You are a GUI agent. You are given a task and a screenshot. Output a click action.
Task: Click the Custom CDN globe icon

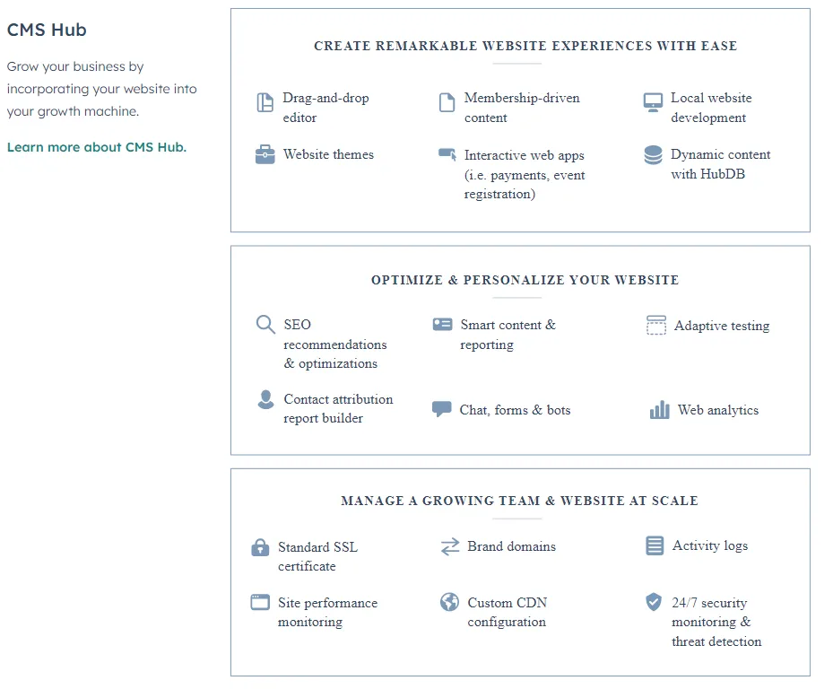pos(449,602)
